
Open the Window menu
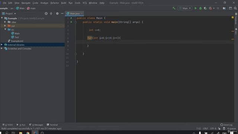[93, 3]
